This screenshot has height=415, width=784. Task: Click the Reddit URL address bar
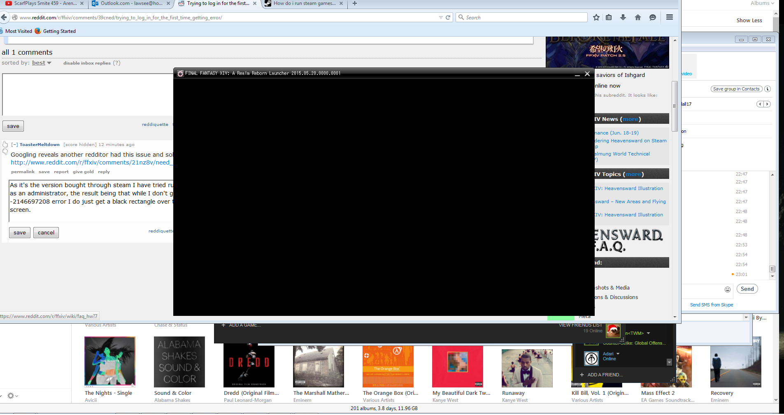point(226,17)
